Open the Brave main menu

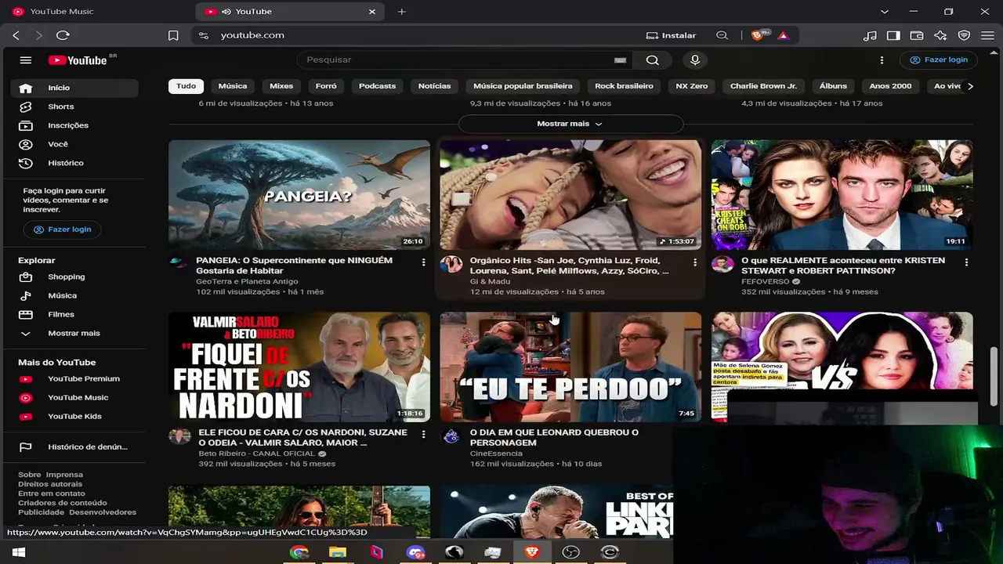tap(987, 35)
